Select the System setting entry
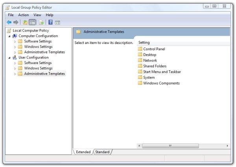 pos(149,77)
